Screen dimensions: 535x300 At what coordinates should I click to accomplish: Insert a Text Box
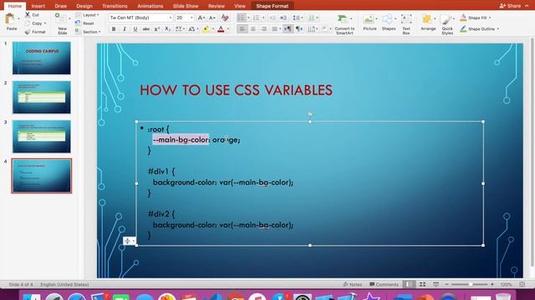pos(406,24)
